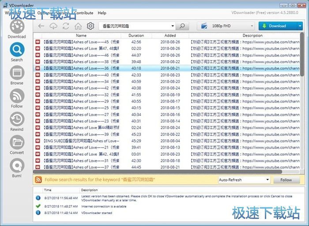Screen dimensions: 309x226
Task: Open settings via the gear icon
Action: coord(90,26)
